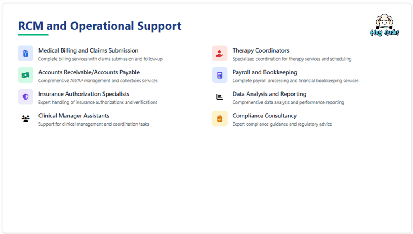Viewport: 413px width, 234px height.
Task: Click the Medical Billing document dollar icon
Action: (x=26, y=53)
